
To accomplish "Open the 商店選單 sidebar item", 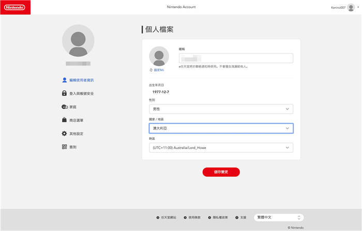I will click(76, 120).
